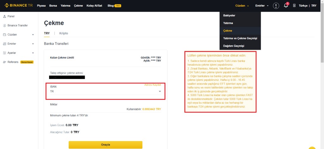Open Çekme in top navigation

click(78, 6)
